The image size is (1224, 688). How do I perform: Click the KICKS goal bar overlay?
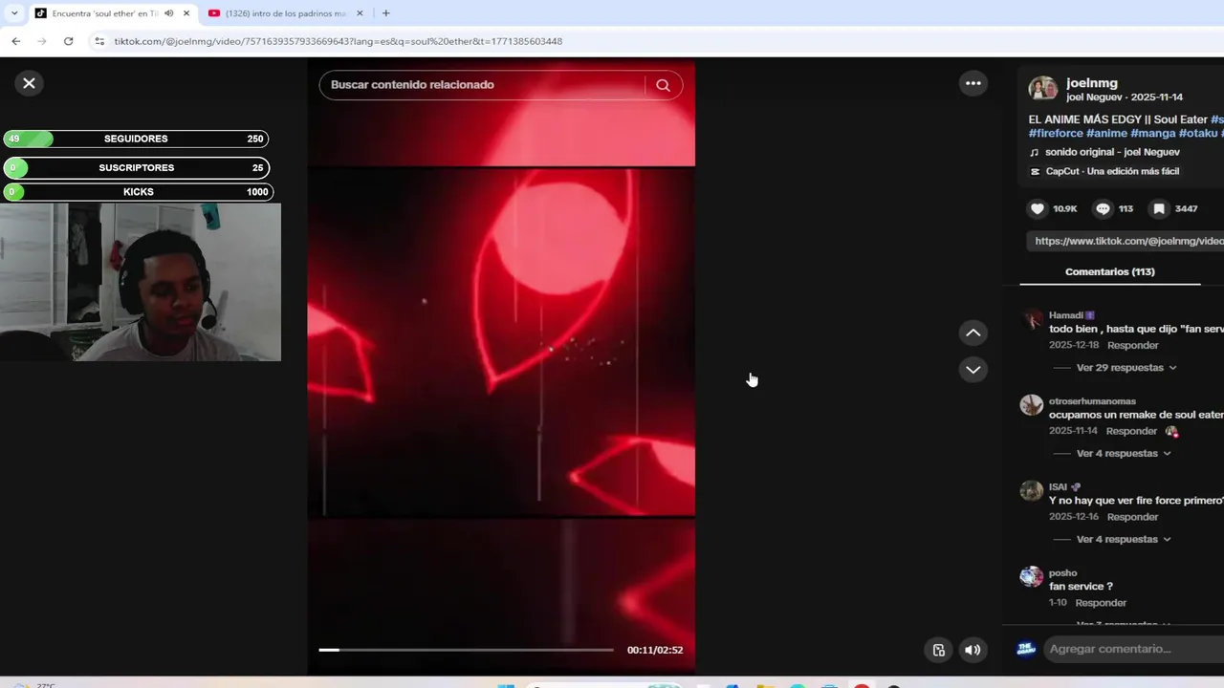click(138, 192)
